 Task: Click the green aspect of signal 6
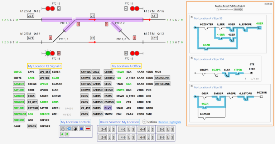pyautogui.click(x=48, y=53)
